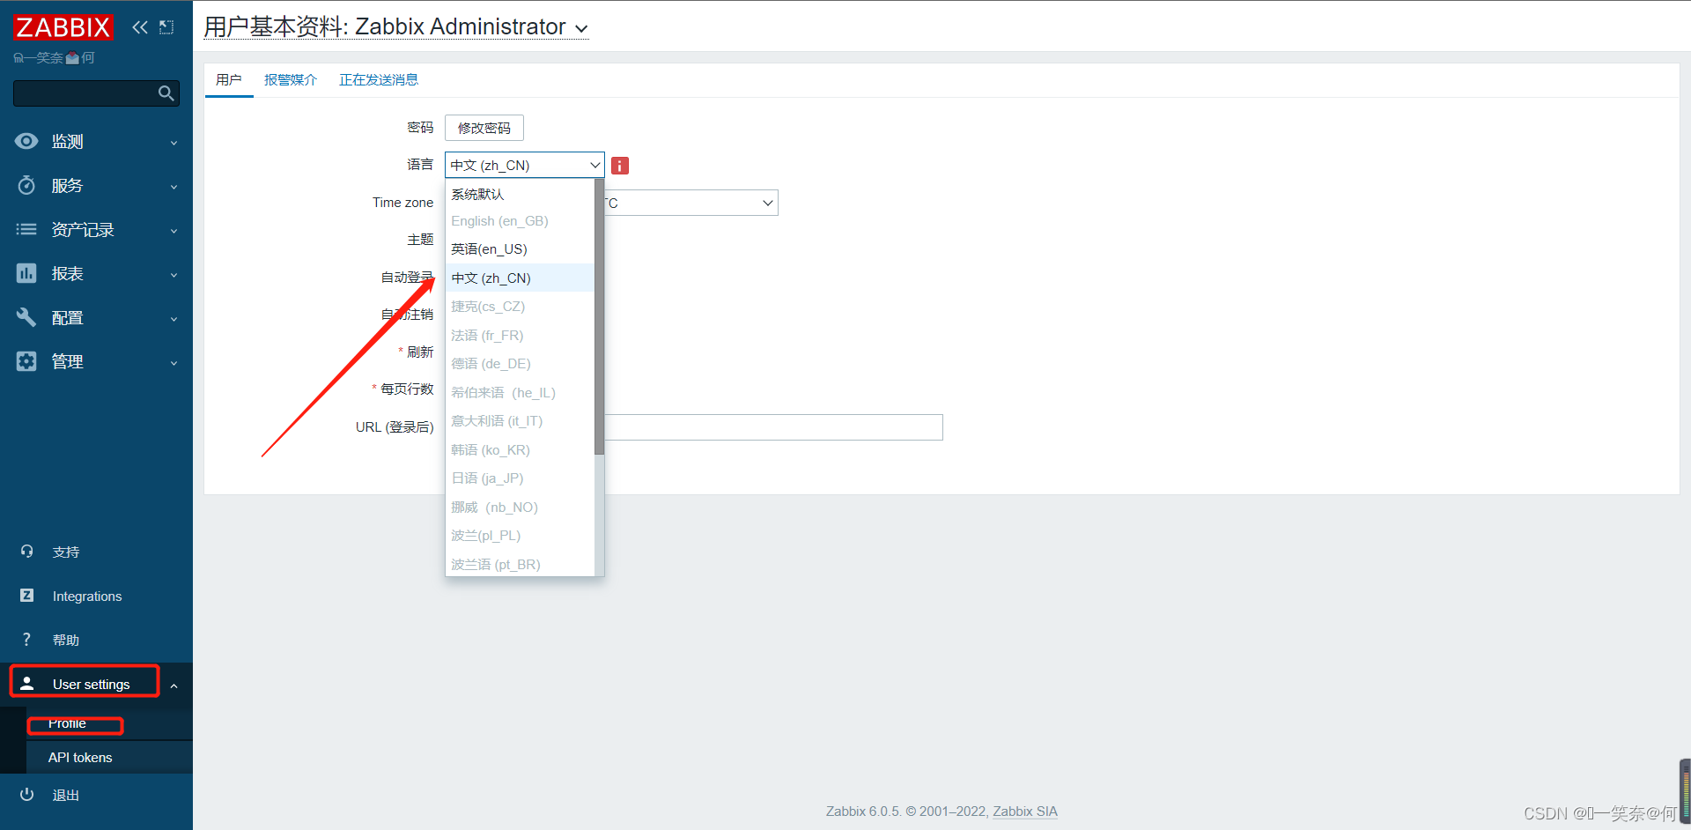Click the services stopwatch icon

coord(26,185)
